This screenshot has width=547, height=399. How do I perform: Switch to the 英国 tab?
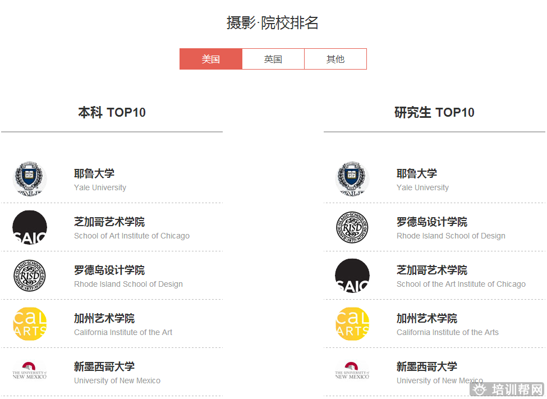[x=273, y=59]
